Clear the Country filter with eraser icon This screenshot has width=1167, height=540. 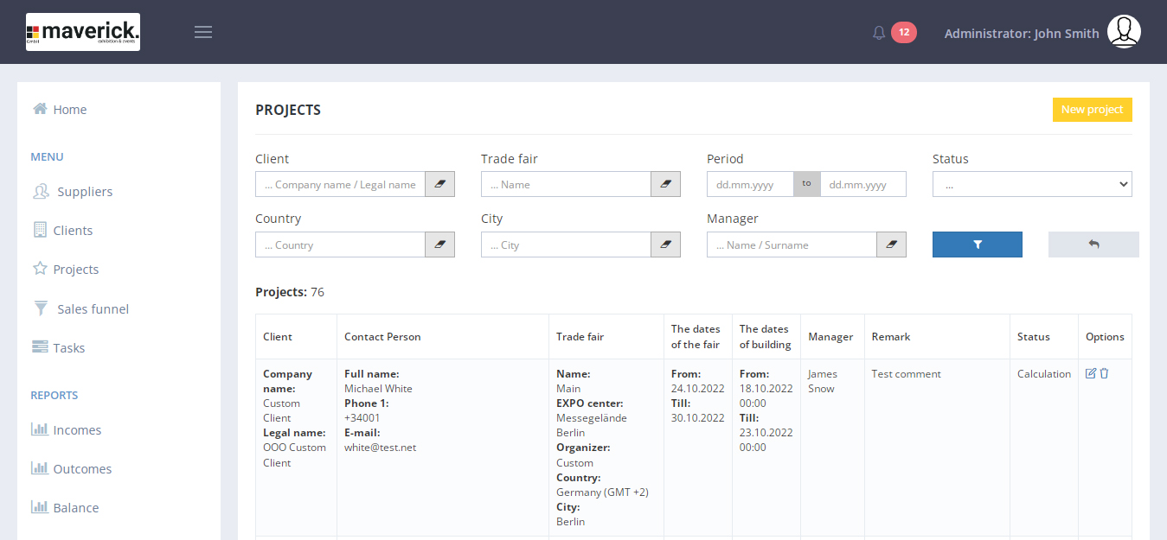click(439, 245)
